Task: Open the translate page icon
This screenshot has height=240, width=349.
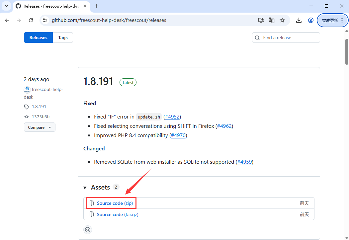Action: point(272,20)
